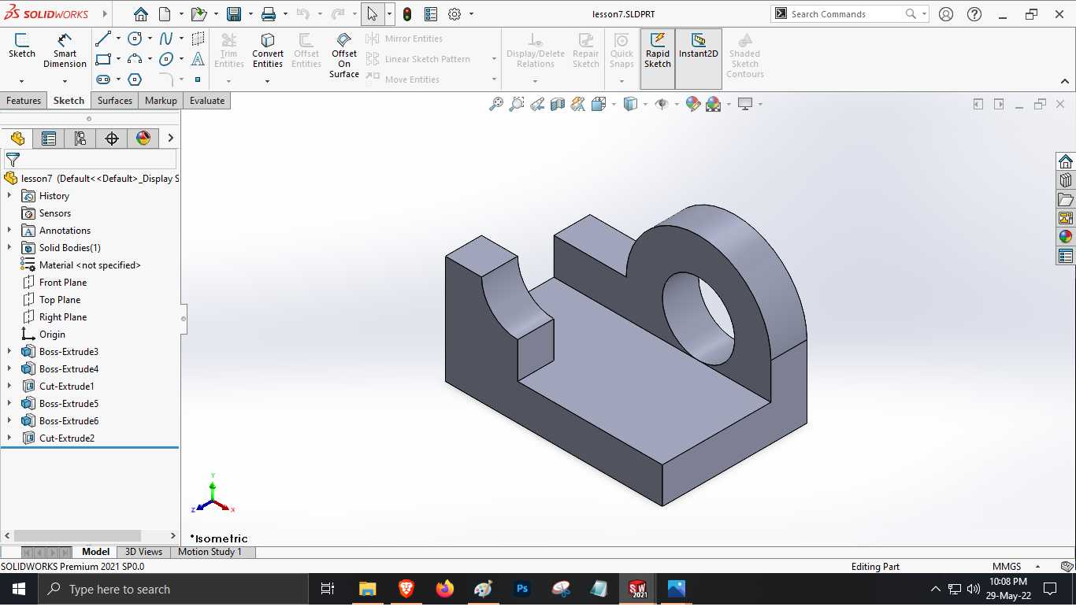Screen dimensions: 1076x614
Task: Expand the History tree node
Action: pos(9,196)
